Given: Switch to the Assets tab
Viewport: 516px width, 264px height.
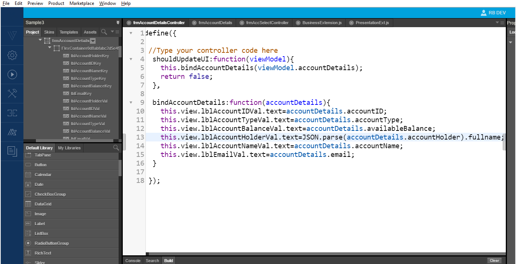Looking at the screenshot, I should tap(90, 32).
